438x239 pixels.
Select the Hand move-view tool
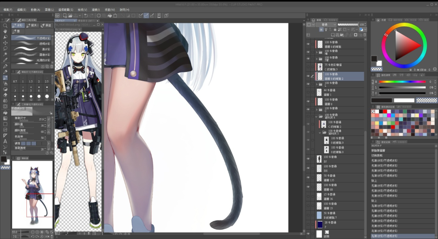pos(5,31)
